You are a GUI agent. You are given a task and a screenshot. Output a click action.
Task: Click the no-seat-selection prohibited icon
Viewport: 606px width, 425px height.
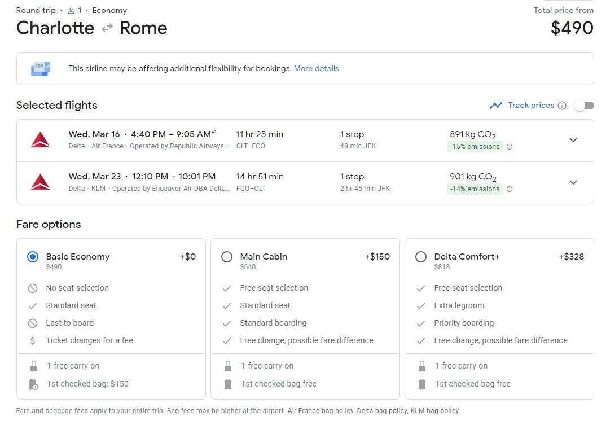[x=32, y=288]
